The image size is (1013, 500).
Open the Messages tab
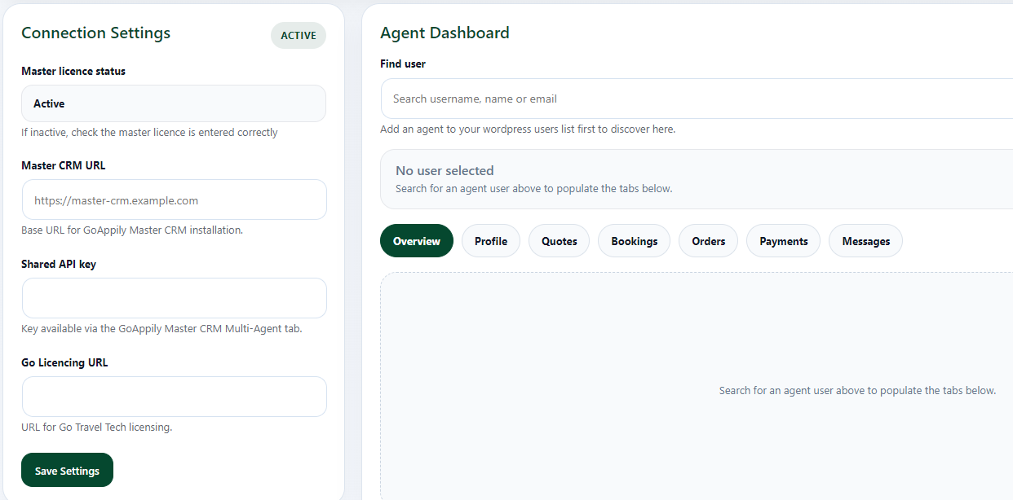click(x=866, y=241)
